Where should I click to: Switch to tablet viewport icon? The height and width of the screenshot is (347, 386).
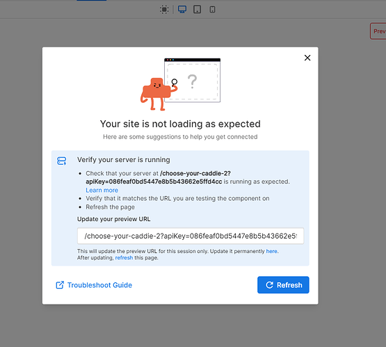click(x=198, y=9)
